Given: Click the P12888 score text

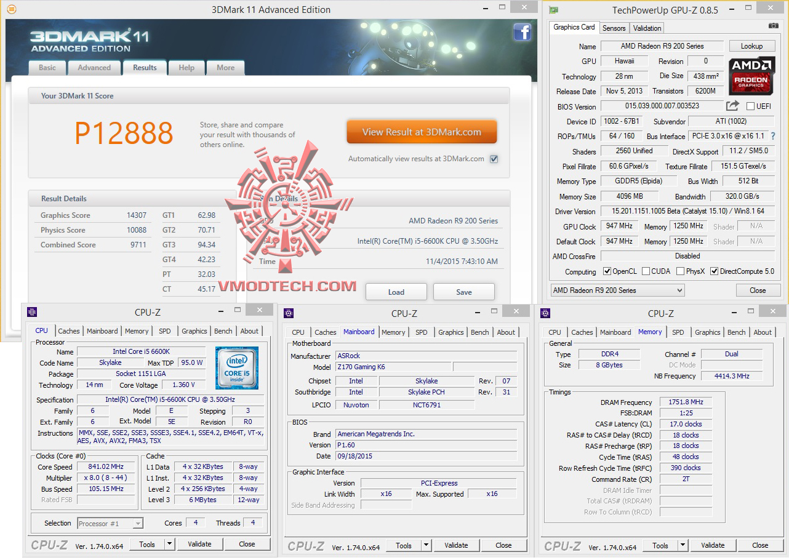Looking at the screenshot, I should click(x=124, y=133).
